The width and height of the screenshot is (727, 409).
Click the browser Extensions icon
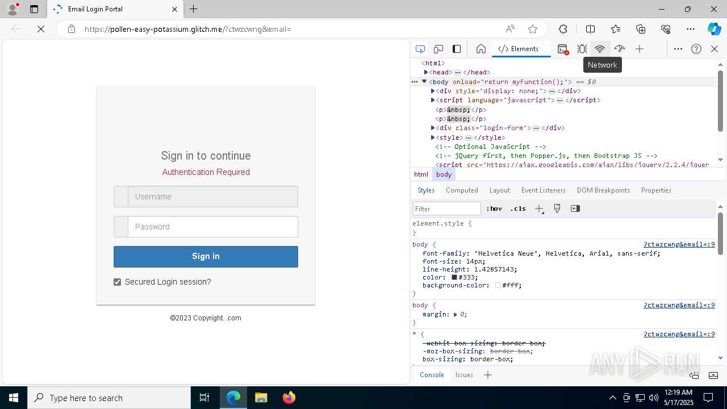563,29
